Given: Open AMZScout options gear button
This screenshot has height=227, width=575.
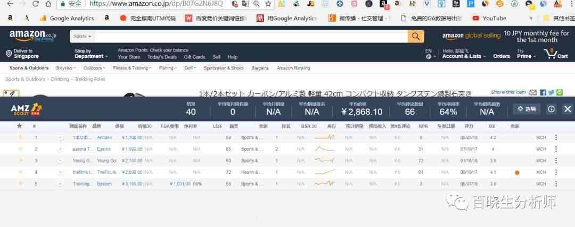Looking at the screenshot, I should coord(527,109).
